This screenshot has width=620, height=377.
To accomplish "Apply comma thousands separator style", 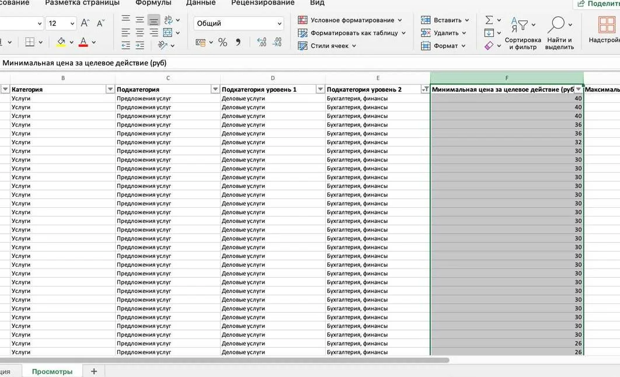I will click(238, 42).
